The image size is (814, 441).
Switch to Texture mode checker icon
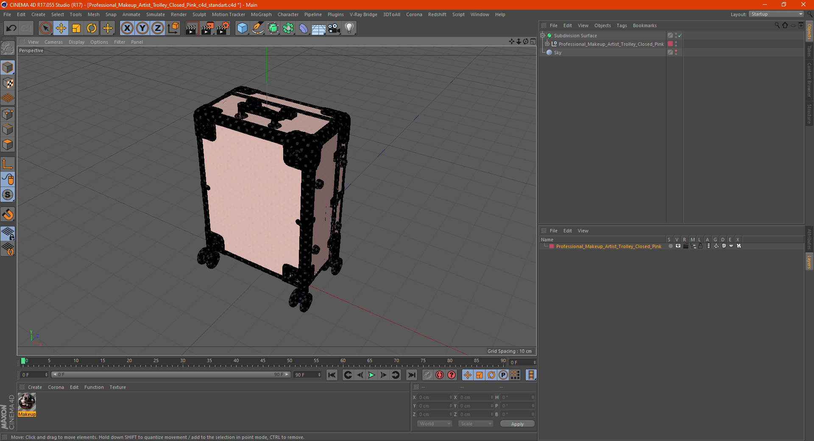pos(8,83)
